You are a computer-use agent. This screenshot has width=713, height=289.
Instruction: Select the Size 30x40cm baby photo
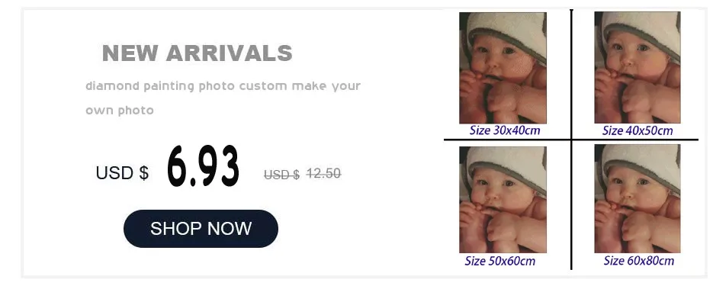click(x=503, y=68)
